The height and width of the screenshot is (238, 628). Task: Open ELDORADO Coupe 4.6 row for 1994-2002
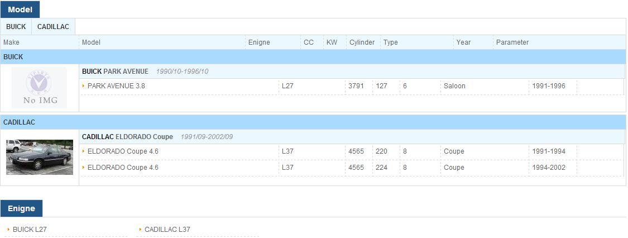(x=123, y=168)
